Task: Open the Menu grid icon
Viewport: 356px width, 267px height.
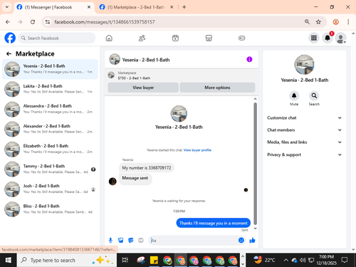Action: pos(314,38)
